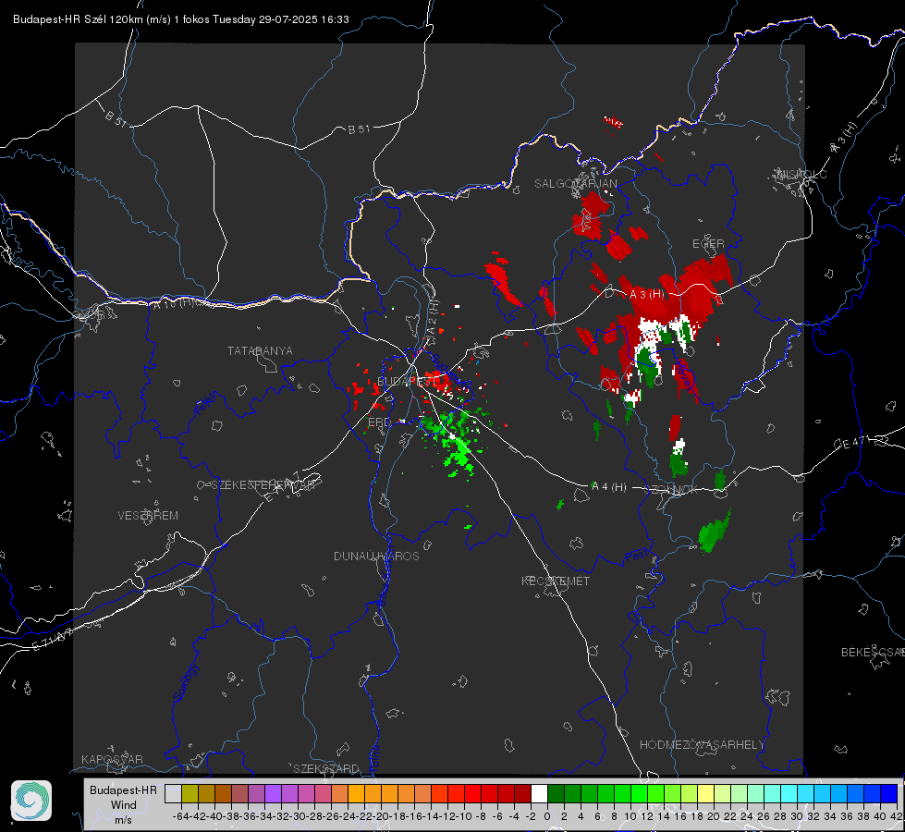
Task: Click the SZÉKESFEHÉRVÁR city label
Action: [x=263, y=485]
